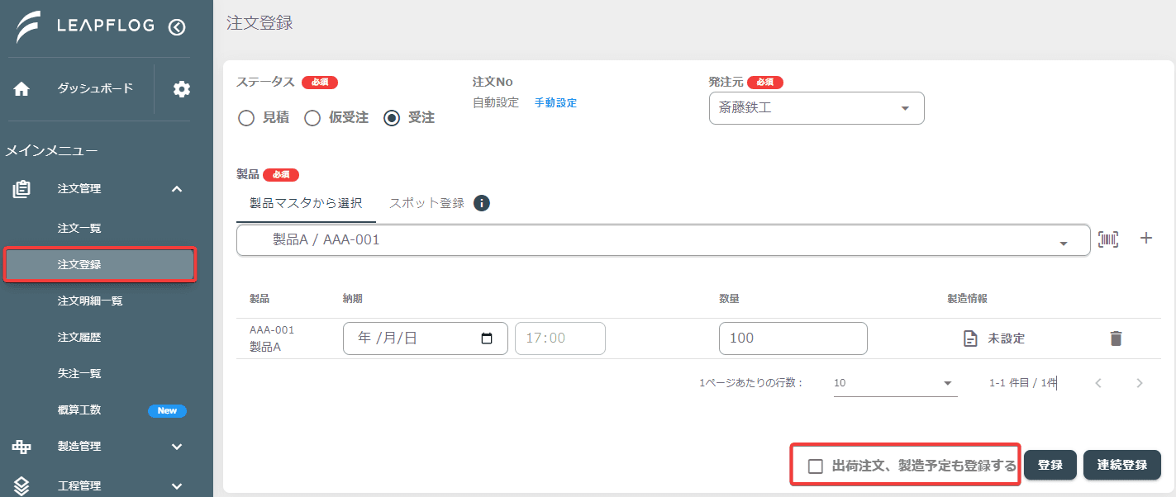This screenshot has width=1176, height=497.
Task: Expand the 製造管理 menu chevron
Action: click(177, 447)
